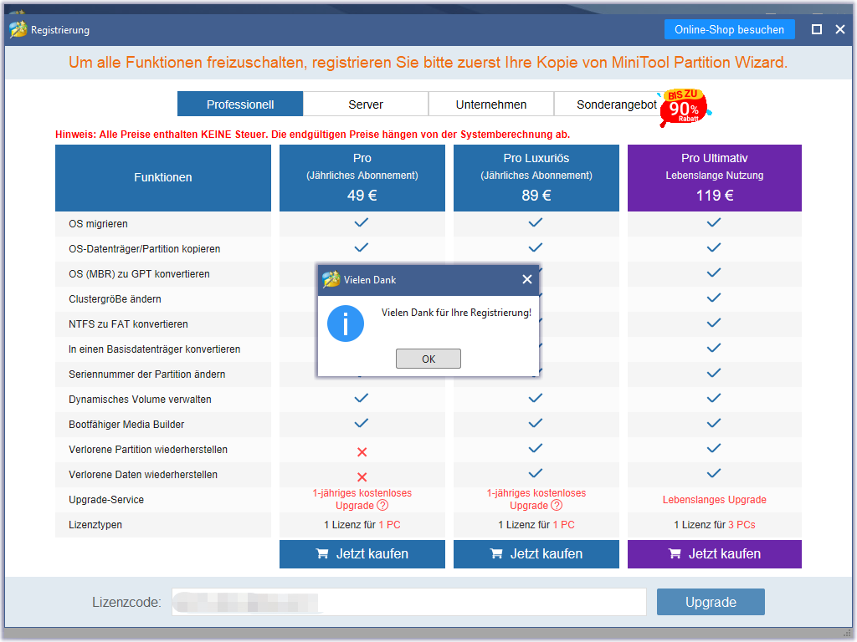
Task: Click cart icon on Pro Ultimativ Jetzt kaufen
Action: point(675,553)
